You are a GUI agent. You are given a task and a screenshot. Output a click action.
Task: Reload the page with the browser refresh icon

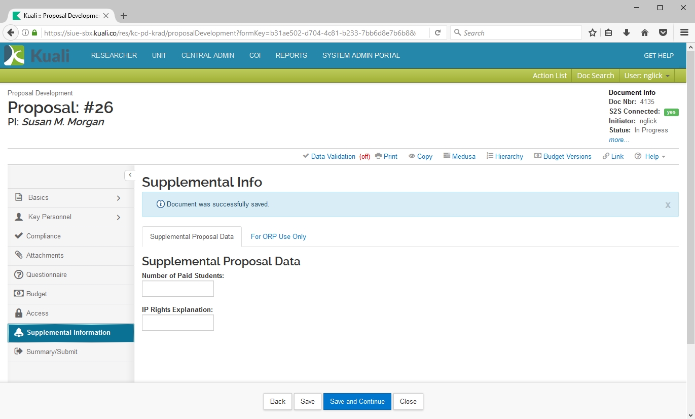pyautogui.click(x=437, y=33)
